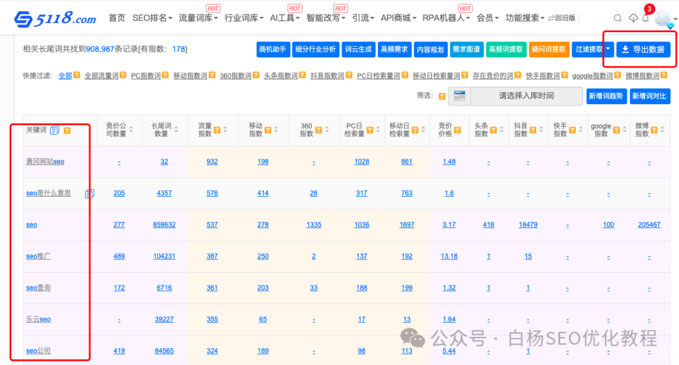Select 首页 in the top navigation

point(117,18)
